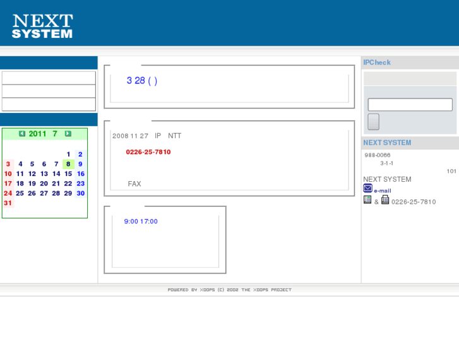Select calendar day 4
Image resolution: width=459 pixels, height=344 pixels.
(20, 164)
